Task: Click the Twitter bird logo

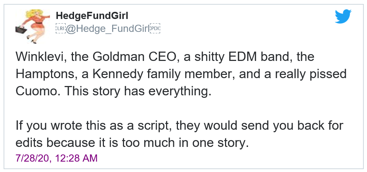Action: 343,16
